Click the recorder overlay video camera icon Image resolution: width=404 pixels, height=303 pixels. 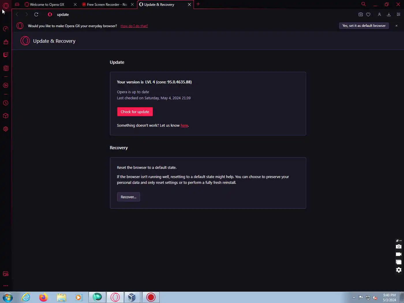(399, 254)
